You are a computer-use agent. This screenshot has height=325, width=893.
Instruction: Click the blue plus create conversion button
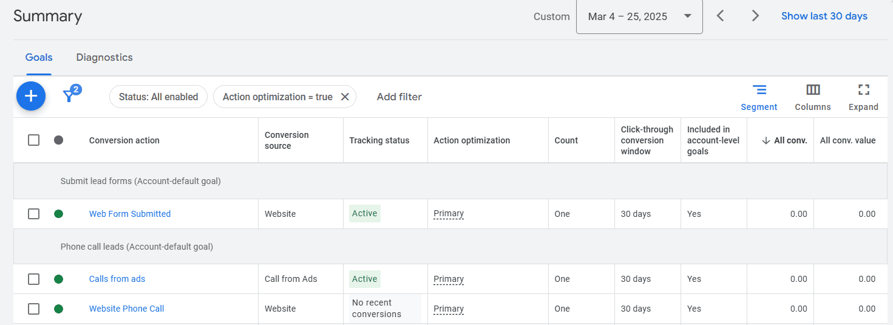pos(31,96)
